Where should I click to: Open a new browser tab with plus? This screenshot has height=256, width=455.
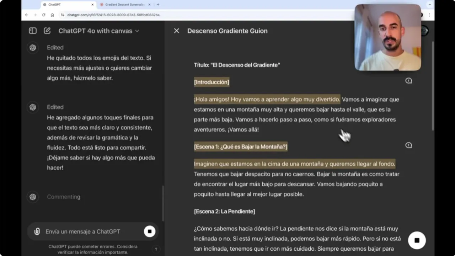158,5
